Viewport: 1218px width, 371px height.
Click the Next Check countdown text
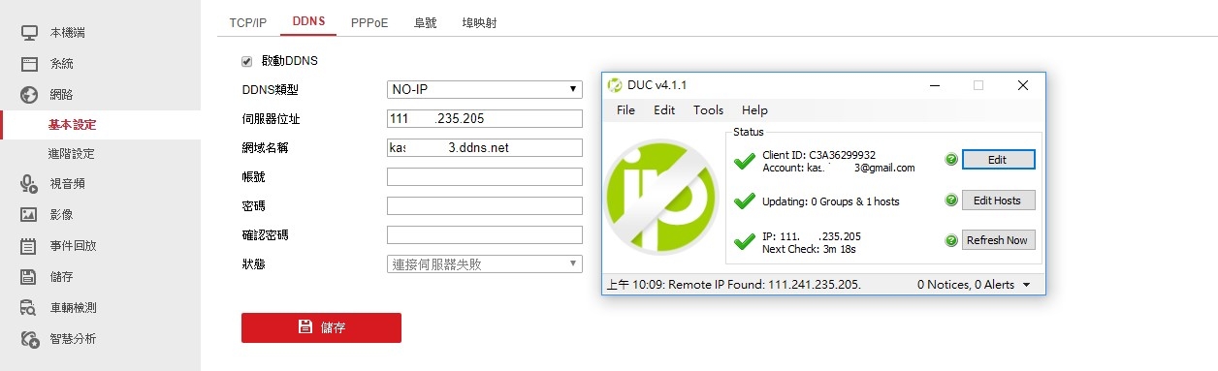pos(809,249)
